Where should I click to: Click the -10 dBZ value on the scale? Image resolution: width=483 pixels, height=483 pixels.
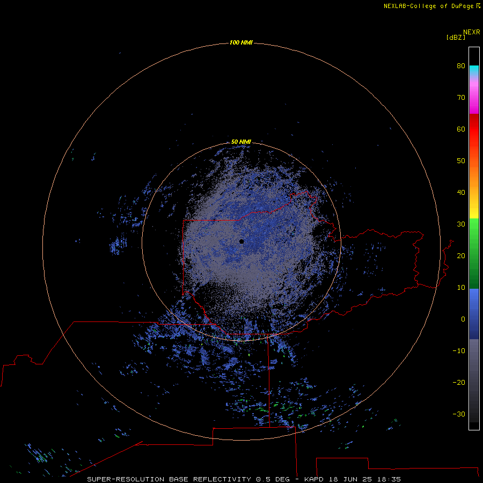pyautogui.click(x=459, y=351)
